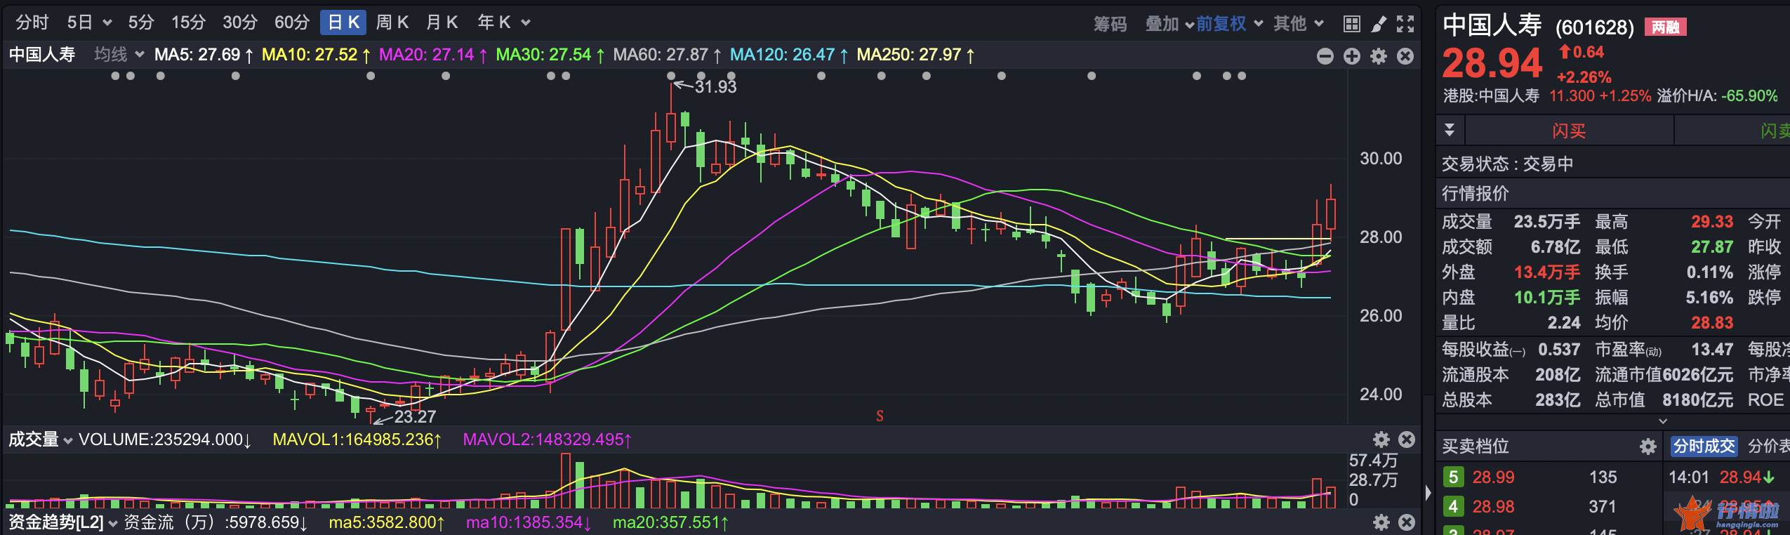Open volume panel settings gear
This screenshot has height=535, width=1790.
tap(1381, 440)
